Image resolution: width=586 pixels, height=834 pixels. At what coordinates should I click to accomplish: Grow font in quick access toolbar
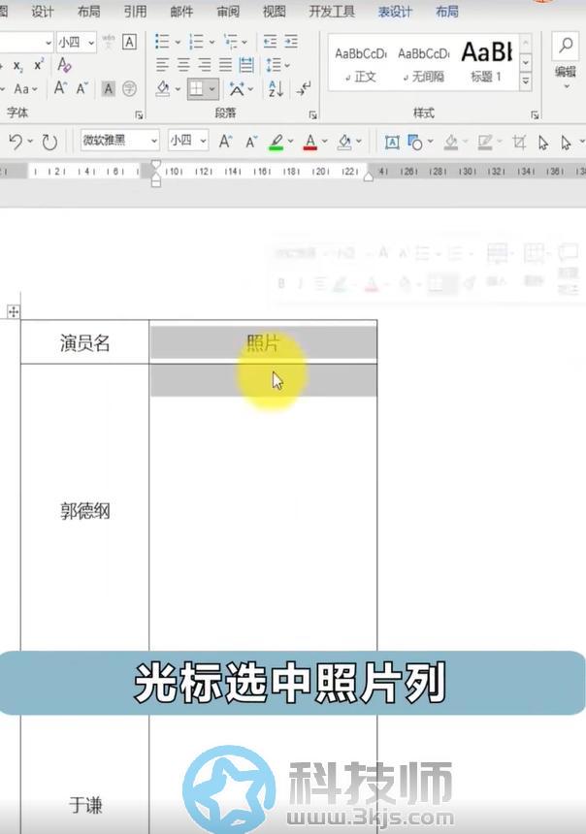(x=225, y=141)
